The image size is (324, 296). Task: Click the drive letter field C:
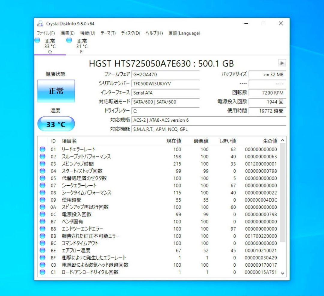(x=165, y=111)
